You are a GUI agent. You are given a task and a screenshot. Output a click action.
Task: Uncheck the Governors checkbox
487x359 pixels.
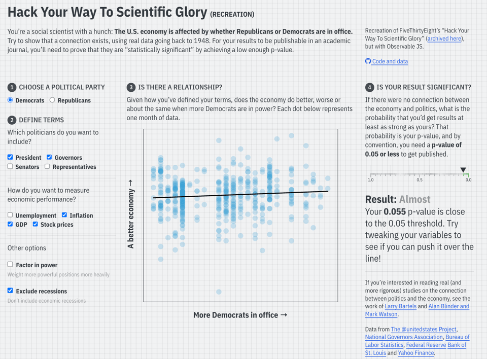tap(49, 157)
